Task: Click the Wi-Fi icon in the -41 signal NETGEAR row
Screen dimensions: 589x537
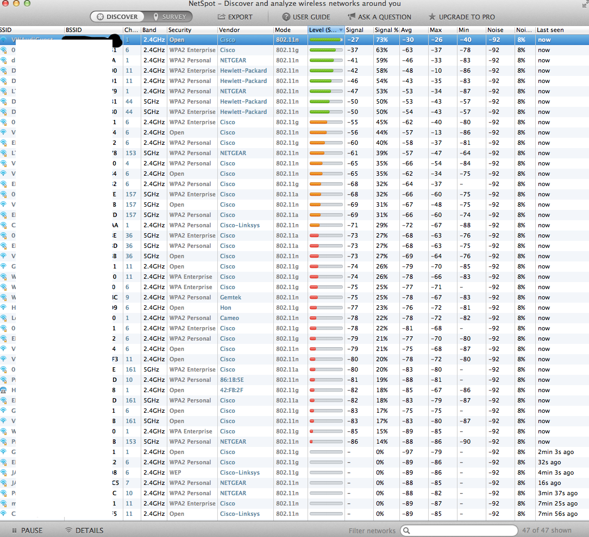Action: (4, 60)
